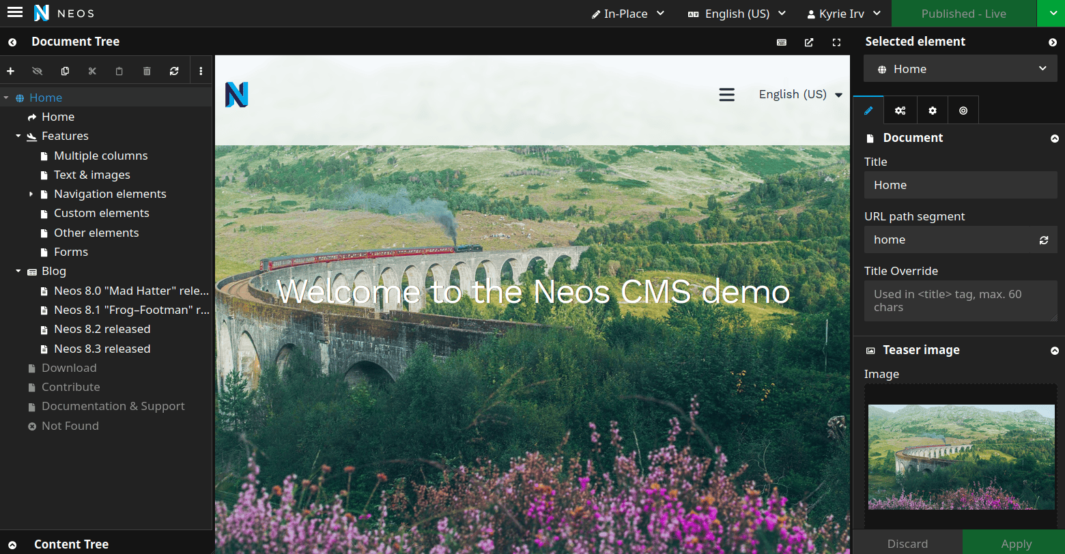
Task: Collapse the Document inspector group
Action: click(1055, 138)
